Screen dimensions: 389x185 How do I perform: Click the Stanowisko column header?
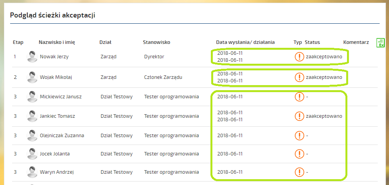[156, 42]
